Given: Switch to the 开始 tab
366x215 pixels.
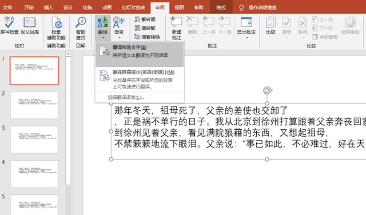Looking at the screenshot, I should [29, 7].
